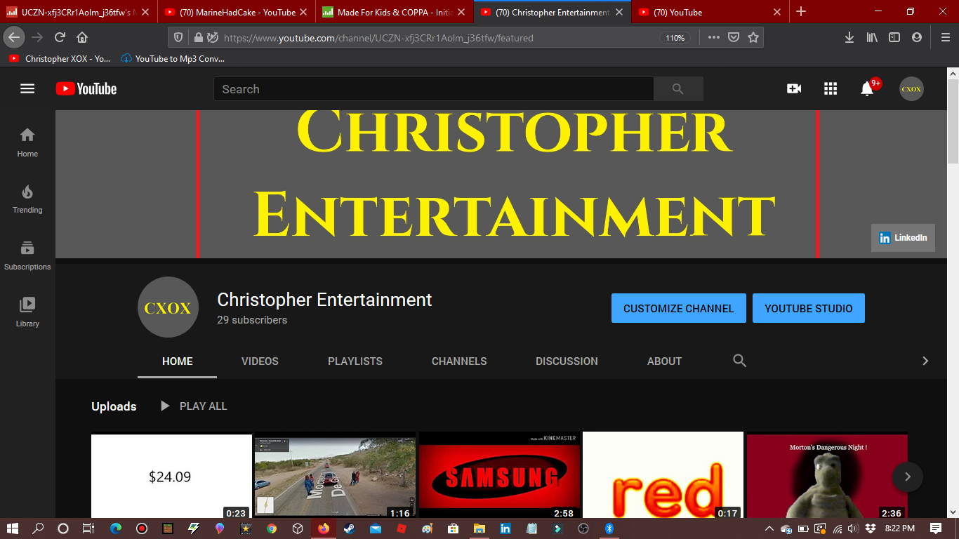The image size is (959, 539).
Task: Open the street view video thumbnail
Action: [x=335, y=476]
